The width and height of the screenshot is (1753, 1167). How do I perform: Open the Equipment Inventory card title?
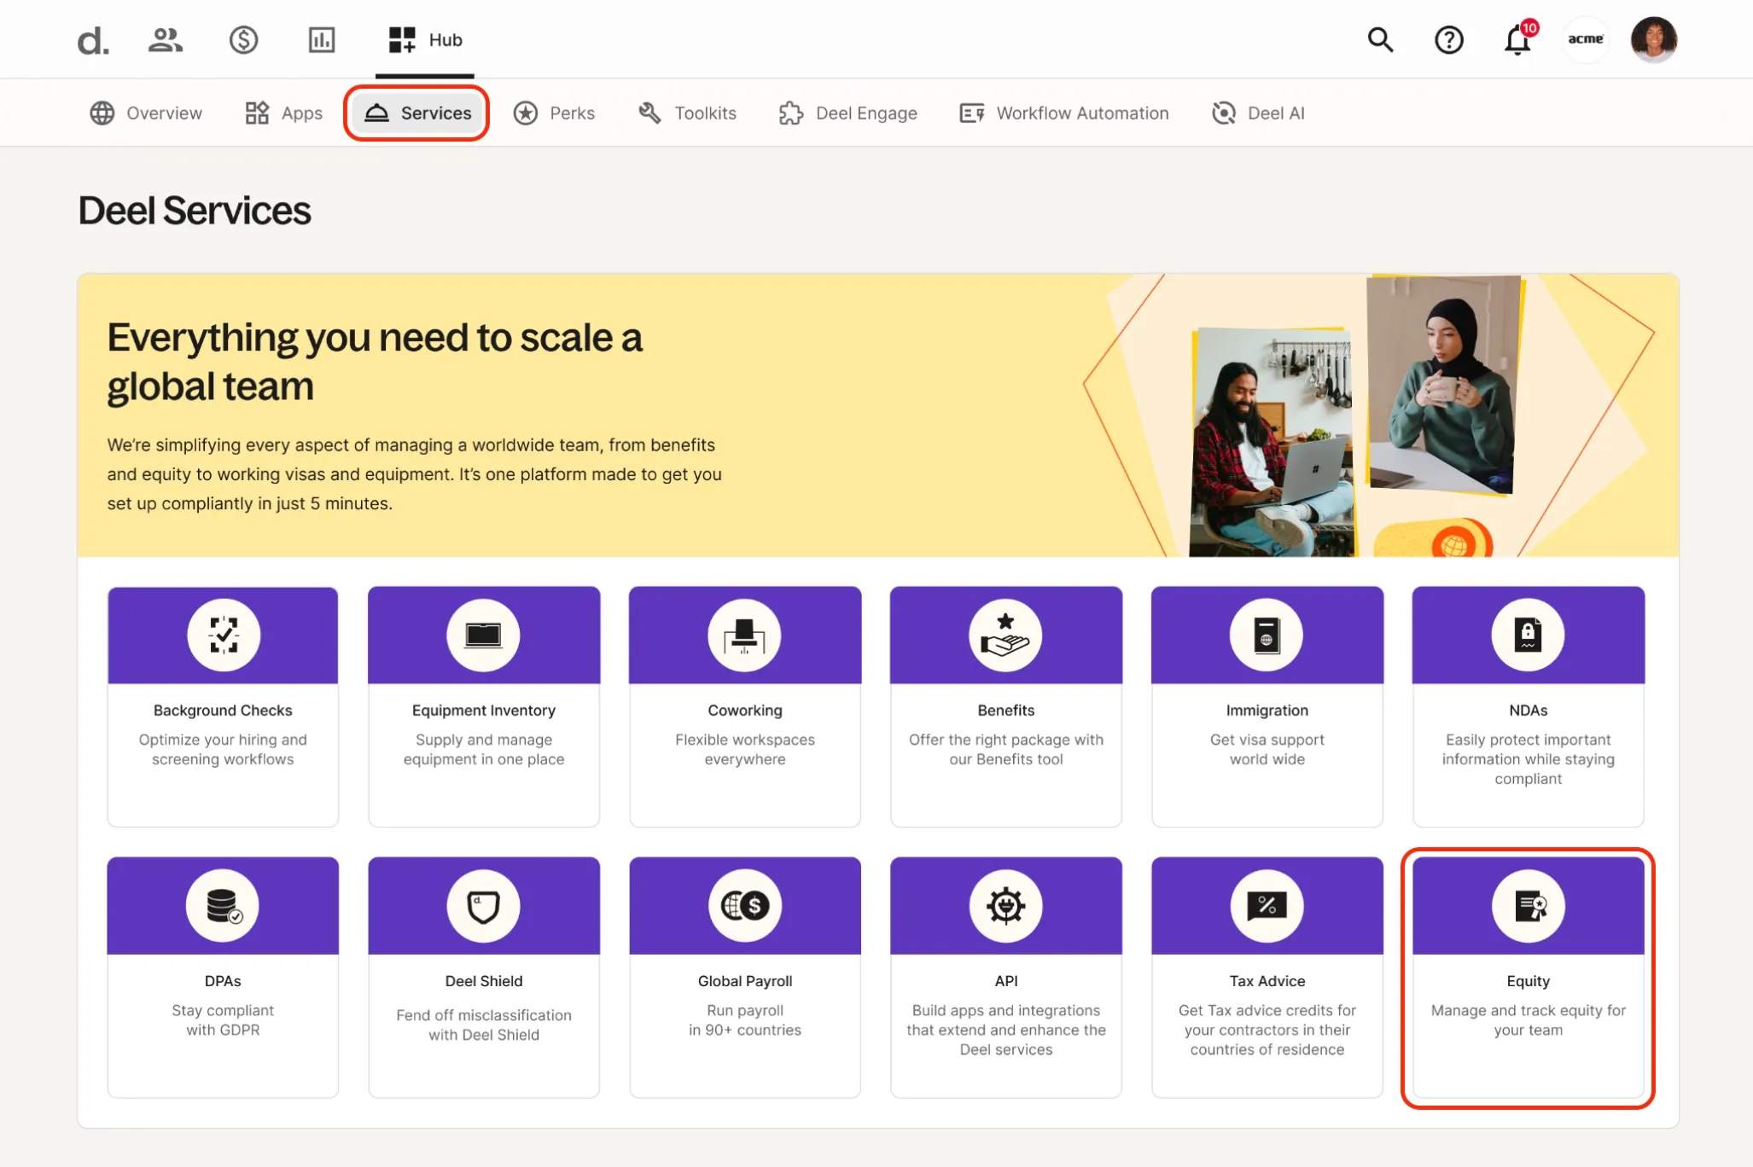(x=484, y=711)
